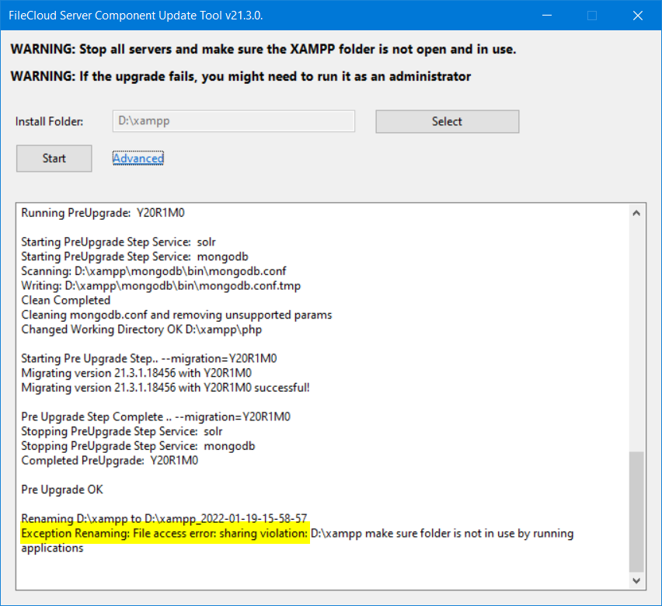Screen dimensions: 662x606
Task: Minimize the FileCloud update window
Action: [x=546, y=15]
